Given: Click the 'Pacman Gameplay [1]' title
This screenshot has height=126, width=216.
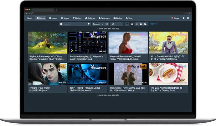Looking at the screenshot, I should coord(86,58).
